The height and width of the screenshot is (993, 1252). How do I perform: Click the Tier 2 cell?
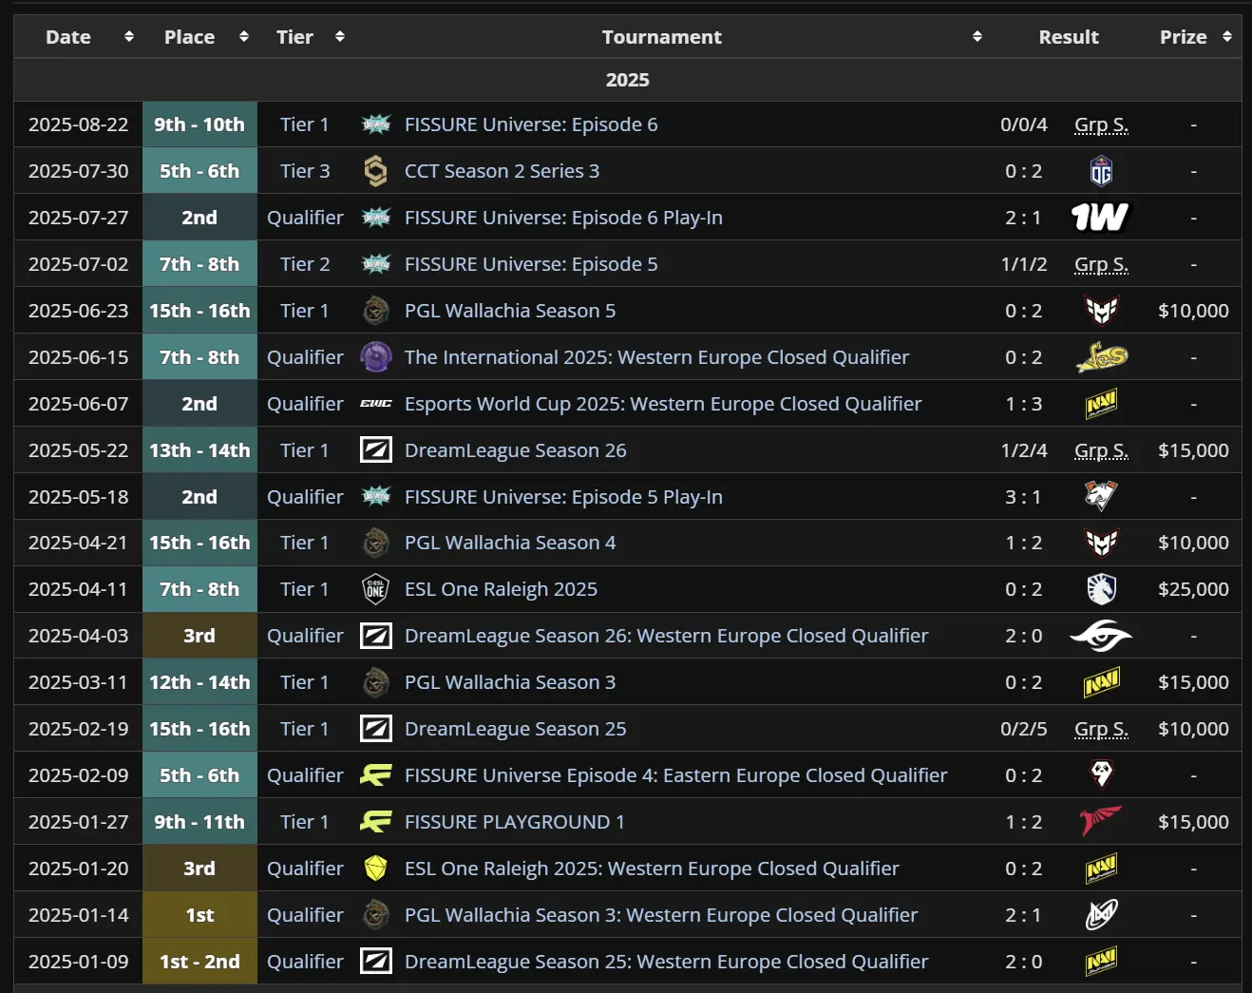pos(305,264)
